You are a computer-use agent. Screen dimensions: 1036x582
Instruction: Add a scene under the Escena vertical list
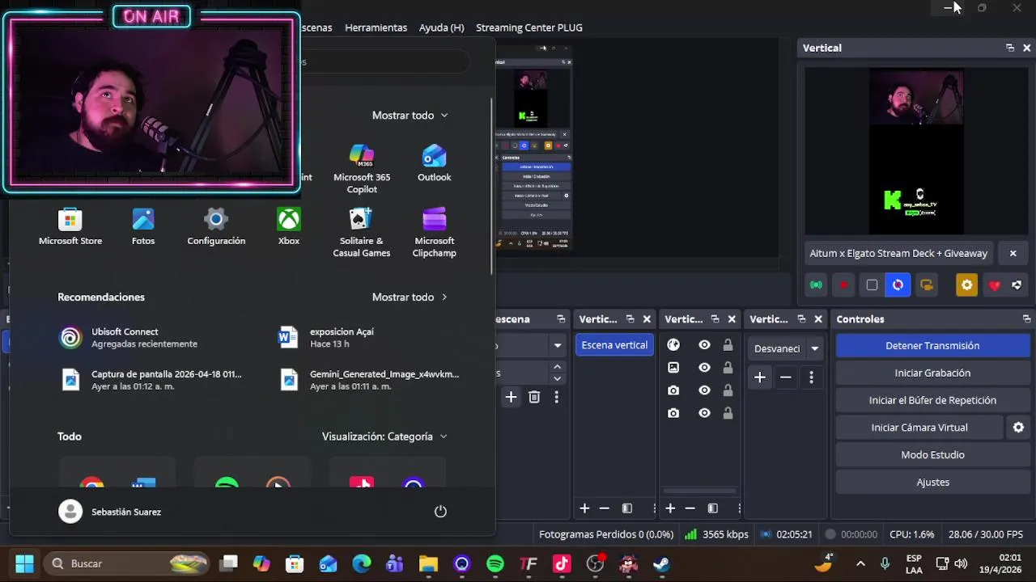pos(584,508)
